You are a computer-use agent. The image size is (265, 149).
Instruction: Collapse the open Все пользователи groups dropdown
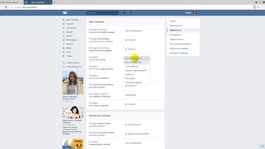(137, 58)
